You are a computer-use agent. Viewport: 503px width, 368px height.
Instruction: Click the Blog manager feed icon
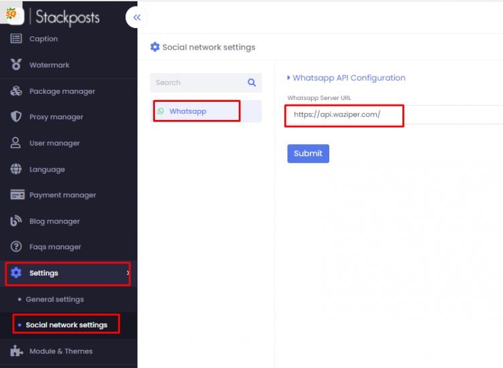[16, 221]
